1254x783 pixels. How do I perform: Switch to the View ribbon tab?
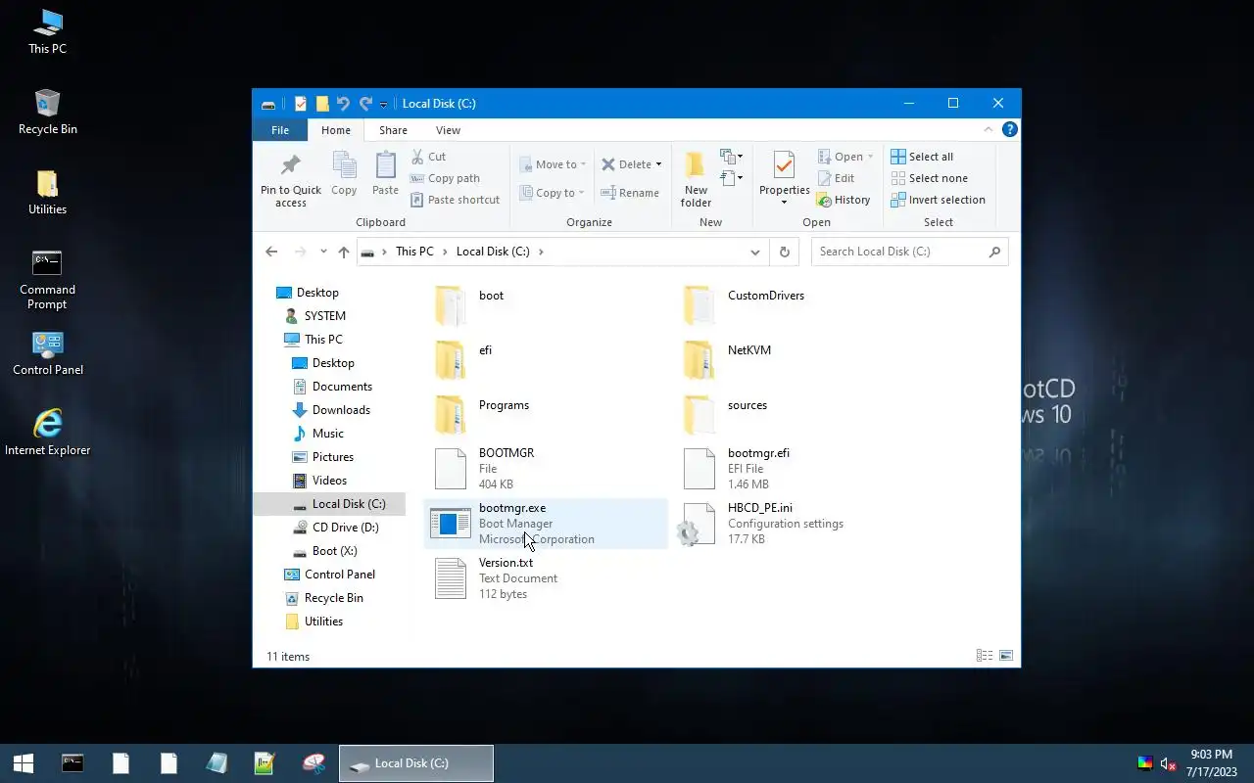pyautogui.click(x=448, y=130)
